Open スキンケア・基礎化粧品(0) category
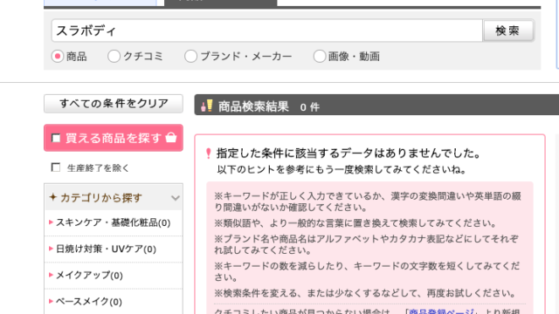The width and height of the screenshot is (559, 314). pos(114,222)
